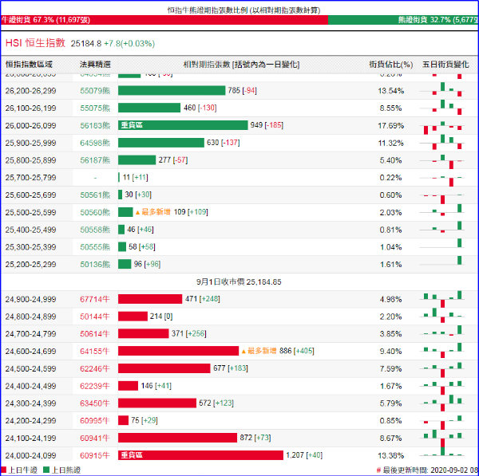
Task: Click the 恒指牛熊證期指張數比例 heading
Action: [243, 10]
